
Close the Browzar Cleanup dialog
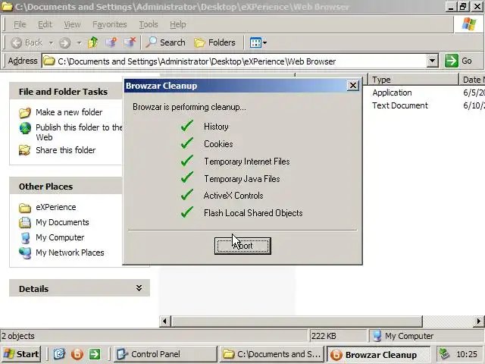[352, 85]
